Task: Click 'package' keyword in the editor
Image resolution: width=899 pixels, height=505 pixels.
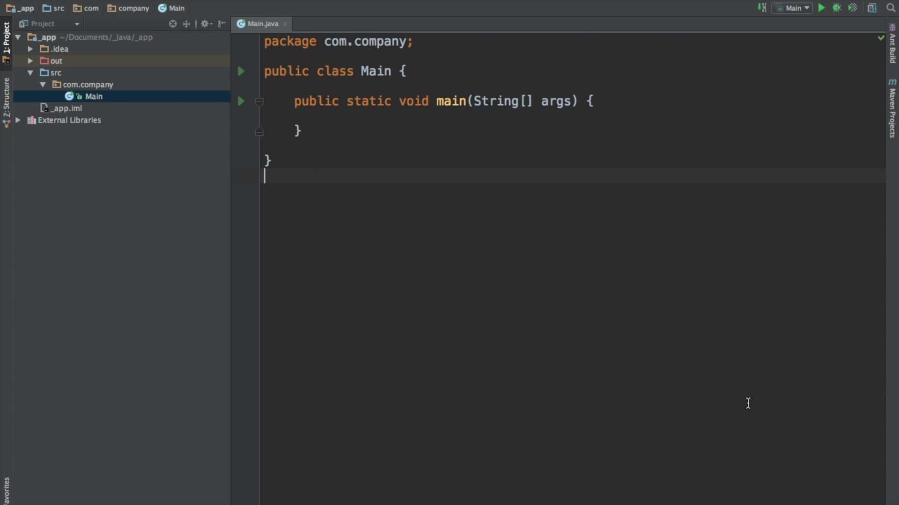Action: click(290, 42)
